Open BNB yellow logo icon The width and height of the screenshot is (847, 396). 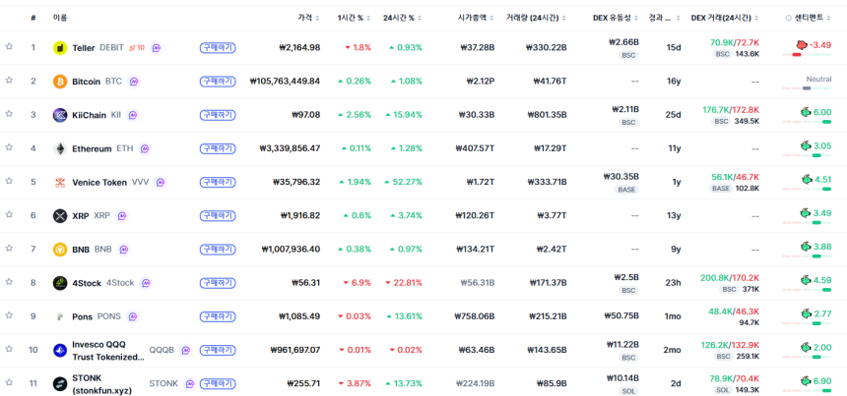point(60,250)
